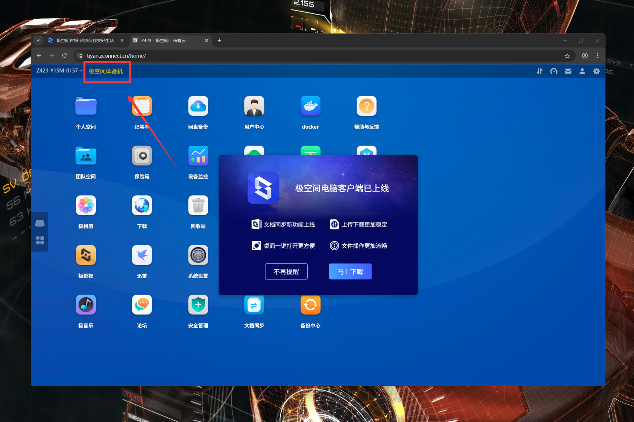Viewport: 634px width, 422px height.
Task: Open the 用户中心 app
Action: pyautogui.click(x=254, y=106)
